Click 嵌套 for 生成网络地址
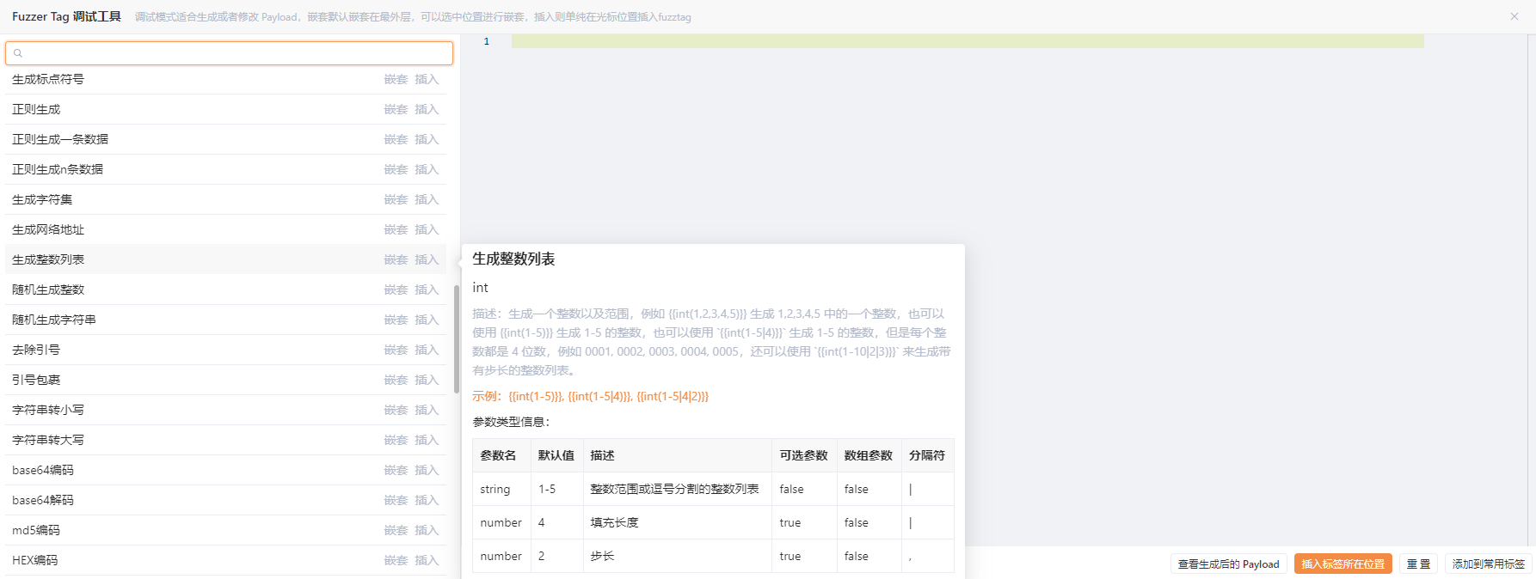The width and height of the screenshot is (1536, 579). coord(396,229)
